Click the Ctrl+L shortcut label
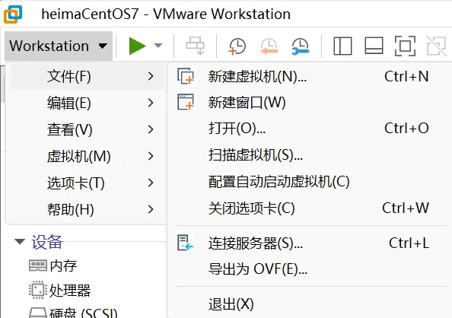The height and width of the screenshot is (318, 452). pyautogui.click(x=409, y=243)
